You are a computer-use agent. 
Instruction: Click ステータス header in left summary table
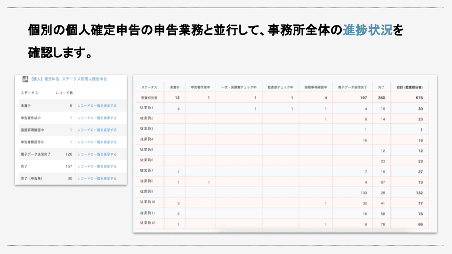click(29, 93)
